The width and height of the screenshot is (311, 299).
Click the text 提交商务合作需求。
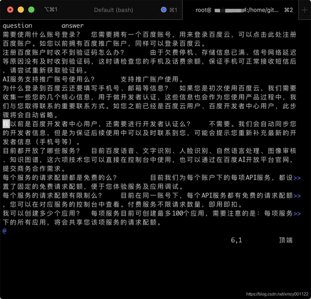coord(34,168)
